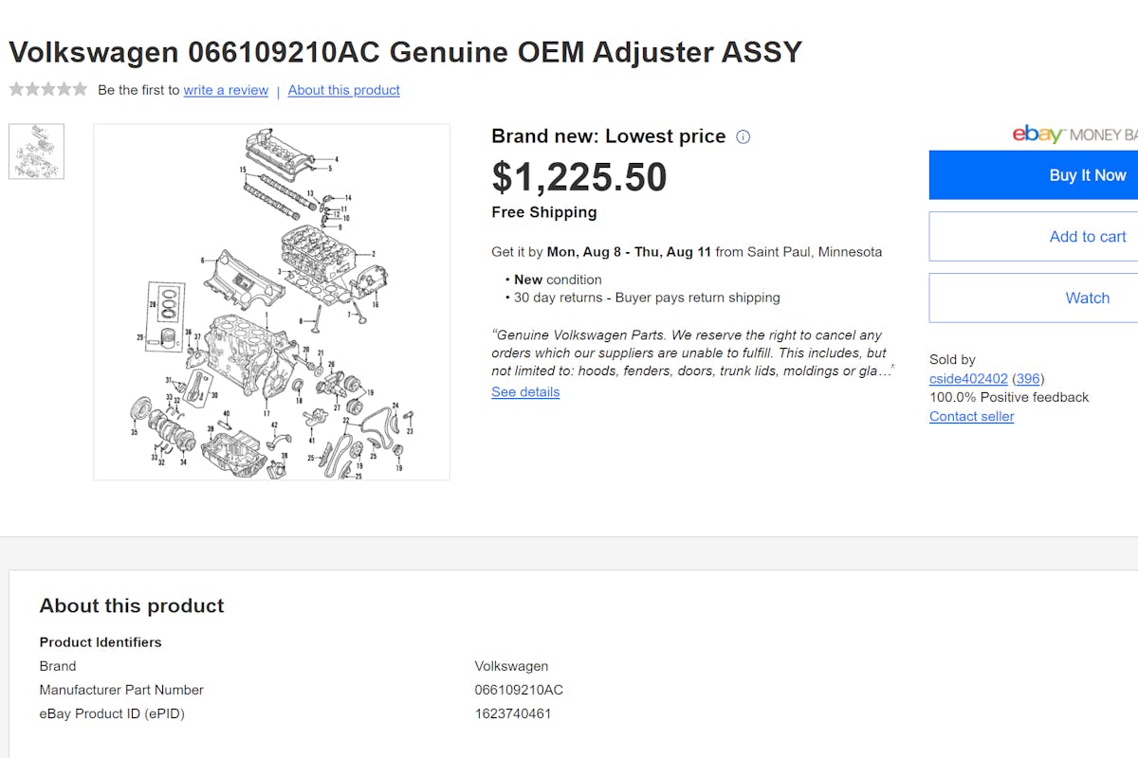Open the large engine parts diagram image
1138x758 pixels.
click(271, 301)
